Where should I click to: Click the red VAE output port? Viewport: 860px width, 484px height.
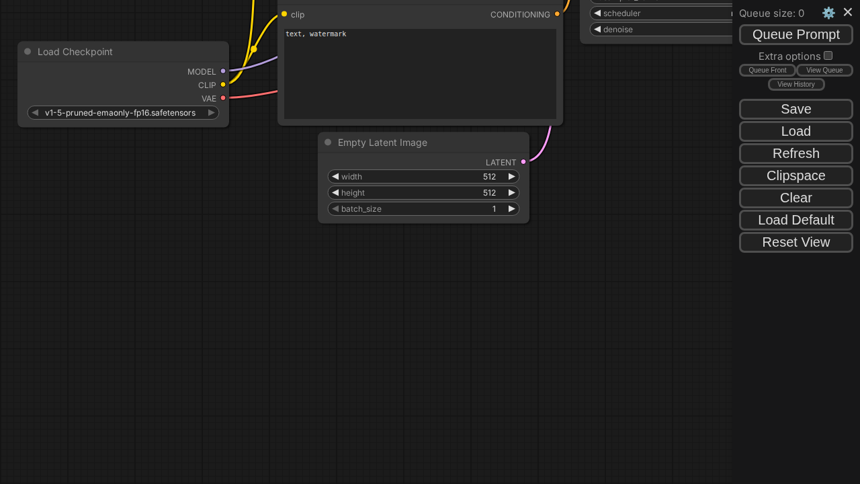click(223, 98)
